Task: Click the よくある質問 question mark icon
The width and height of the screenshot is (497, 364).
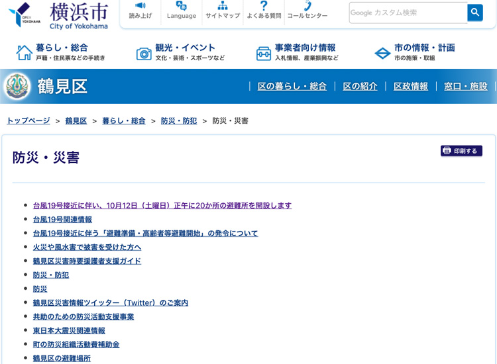Action: pos(264,6)
